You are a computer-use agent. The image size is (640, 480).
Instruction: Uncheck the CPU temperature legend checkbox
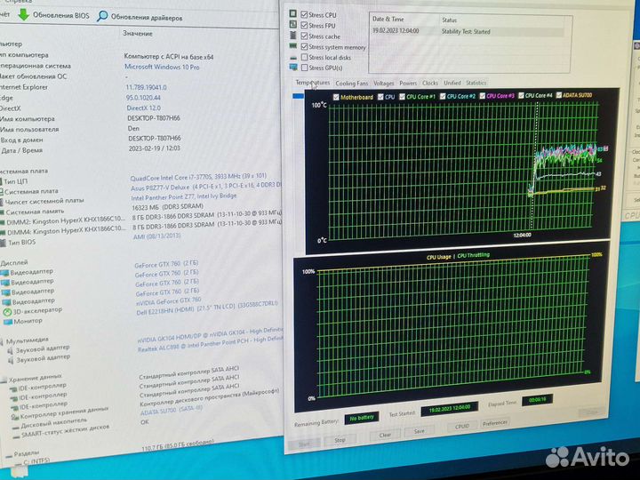tap(380, 97)
